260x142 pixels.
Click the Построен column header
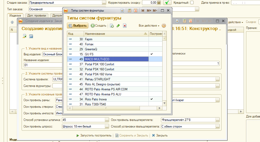click(x=155, y=34)
